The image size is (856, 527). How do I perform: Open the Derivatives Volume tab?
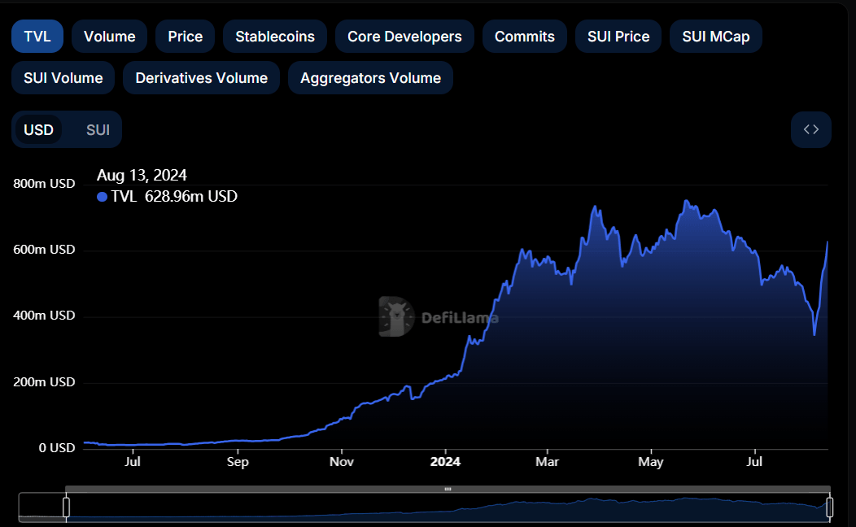point(201,77)
